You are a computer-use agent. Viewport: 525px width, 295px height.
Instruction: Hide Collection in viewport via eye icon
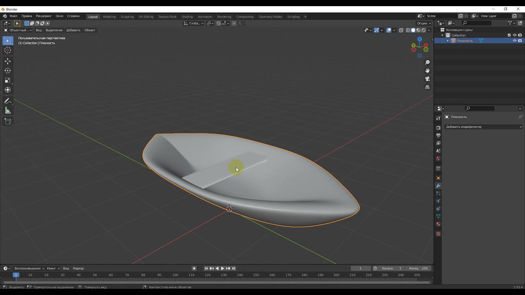(515, 35)
